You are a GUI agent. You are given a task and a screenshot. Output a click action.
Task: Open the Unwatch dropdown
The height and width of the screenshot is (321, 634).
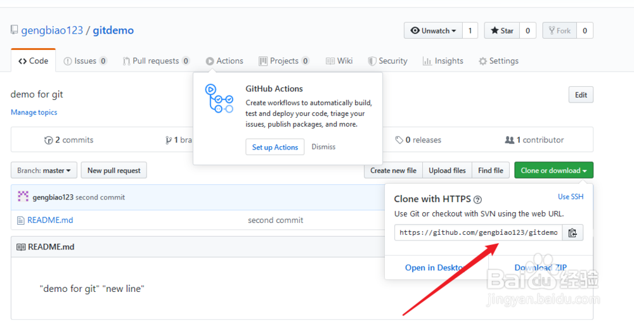point(433,30)
